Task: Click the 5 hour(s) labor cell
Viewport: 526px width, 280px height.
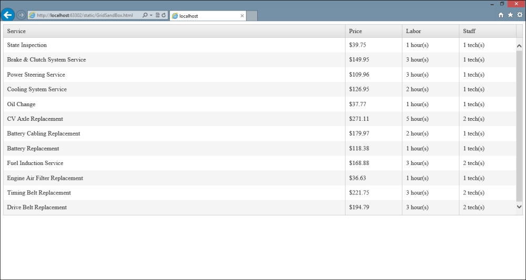Action: pyautogui.click(x=430, y=119)
